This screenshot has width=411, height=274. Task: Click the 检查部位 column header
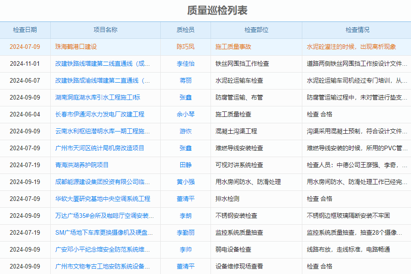[256, 30]
